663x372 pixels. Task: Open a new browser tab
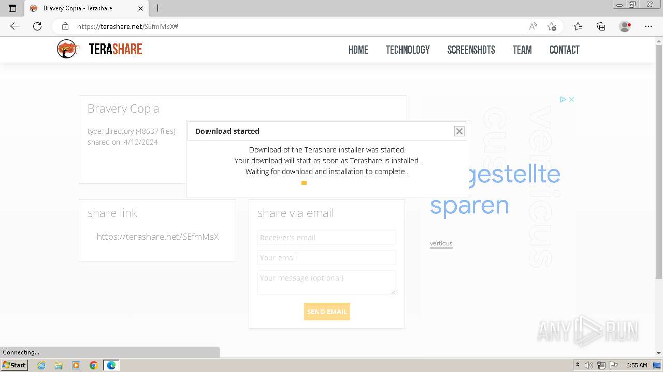click(158, 8)
